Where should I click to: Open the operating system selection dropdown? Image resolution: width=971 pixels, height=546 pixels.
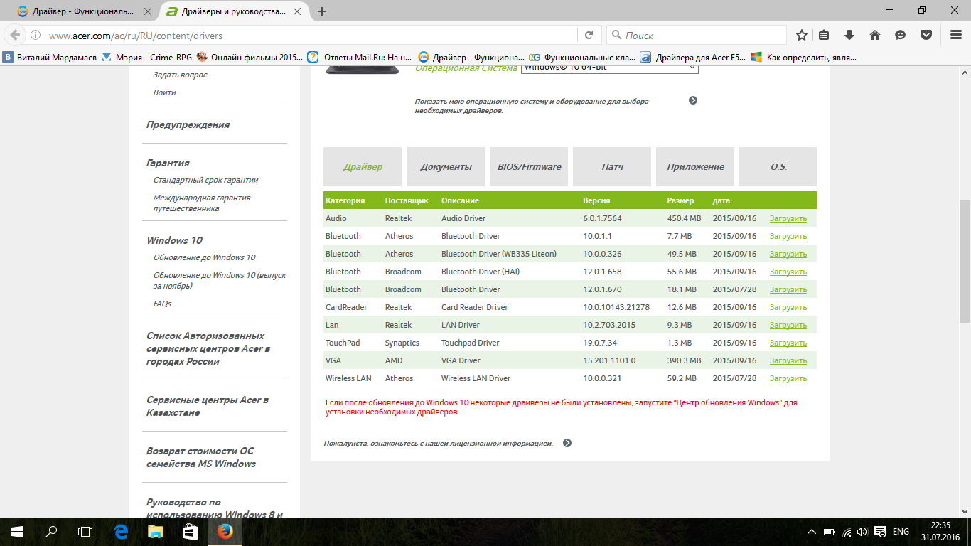[x=609, y=68]
